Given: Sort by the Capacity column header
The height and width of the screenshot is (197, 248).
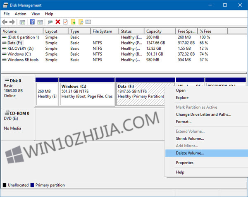Looking at the screenshot, I should tap(160, 31).
